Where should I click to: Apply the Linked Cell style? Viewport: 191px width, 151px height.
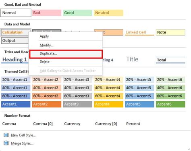click(139, 32)
